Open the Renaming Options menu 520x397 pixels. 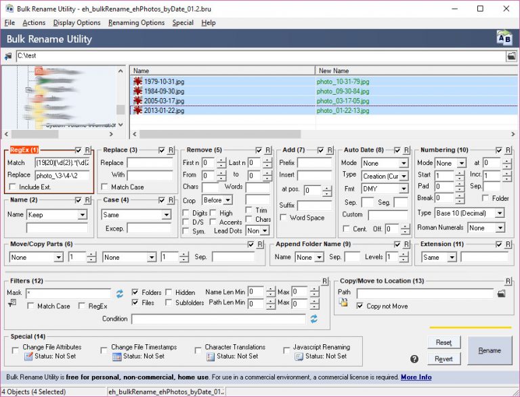coord(136,22)
